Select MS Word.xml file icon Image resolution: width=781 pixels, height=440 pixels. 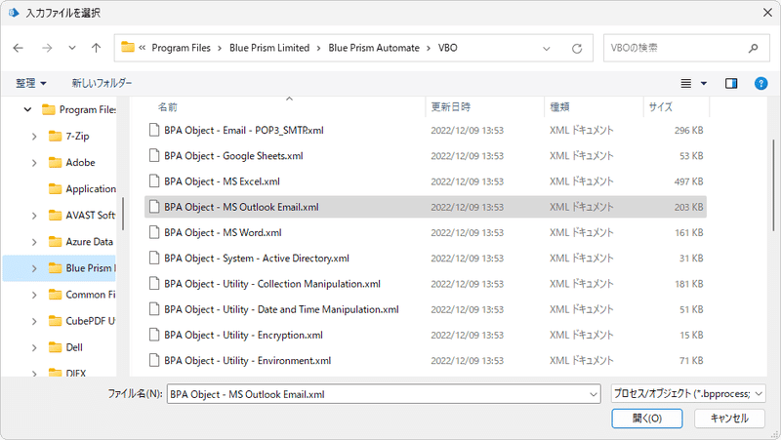coord(154,232)
